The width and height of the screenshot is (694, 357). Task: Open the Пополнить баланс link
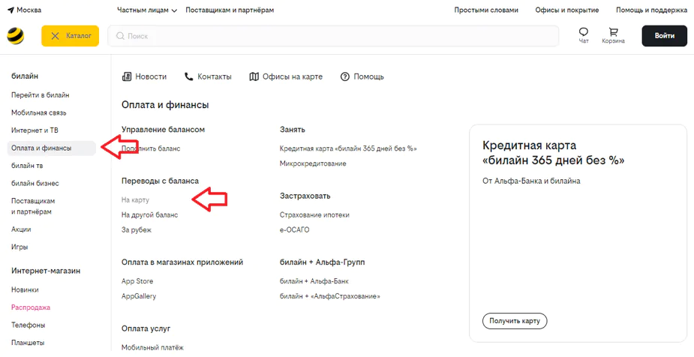click(x=151, y=148)
